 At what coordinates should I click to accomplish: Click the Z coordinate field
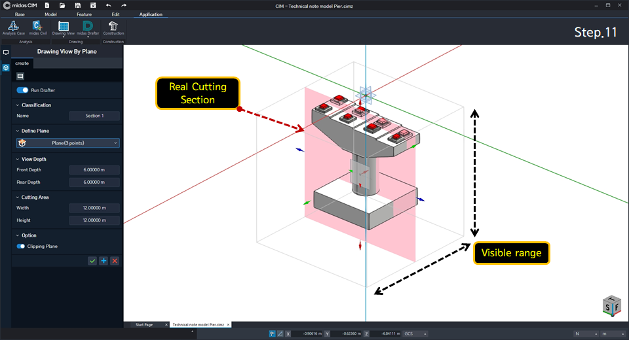pos(385,333)
